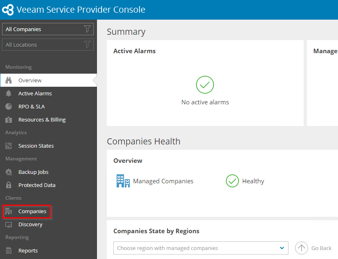Expand the region with managed companies dropdown

click(x=201, y=248)
